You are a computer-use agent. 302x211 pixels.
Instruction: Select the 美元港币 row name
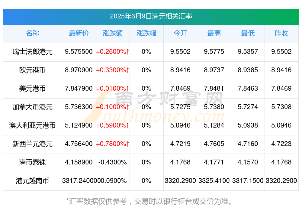[x=32, y=89]
